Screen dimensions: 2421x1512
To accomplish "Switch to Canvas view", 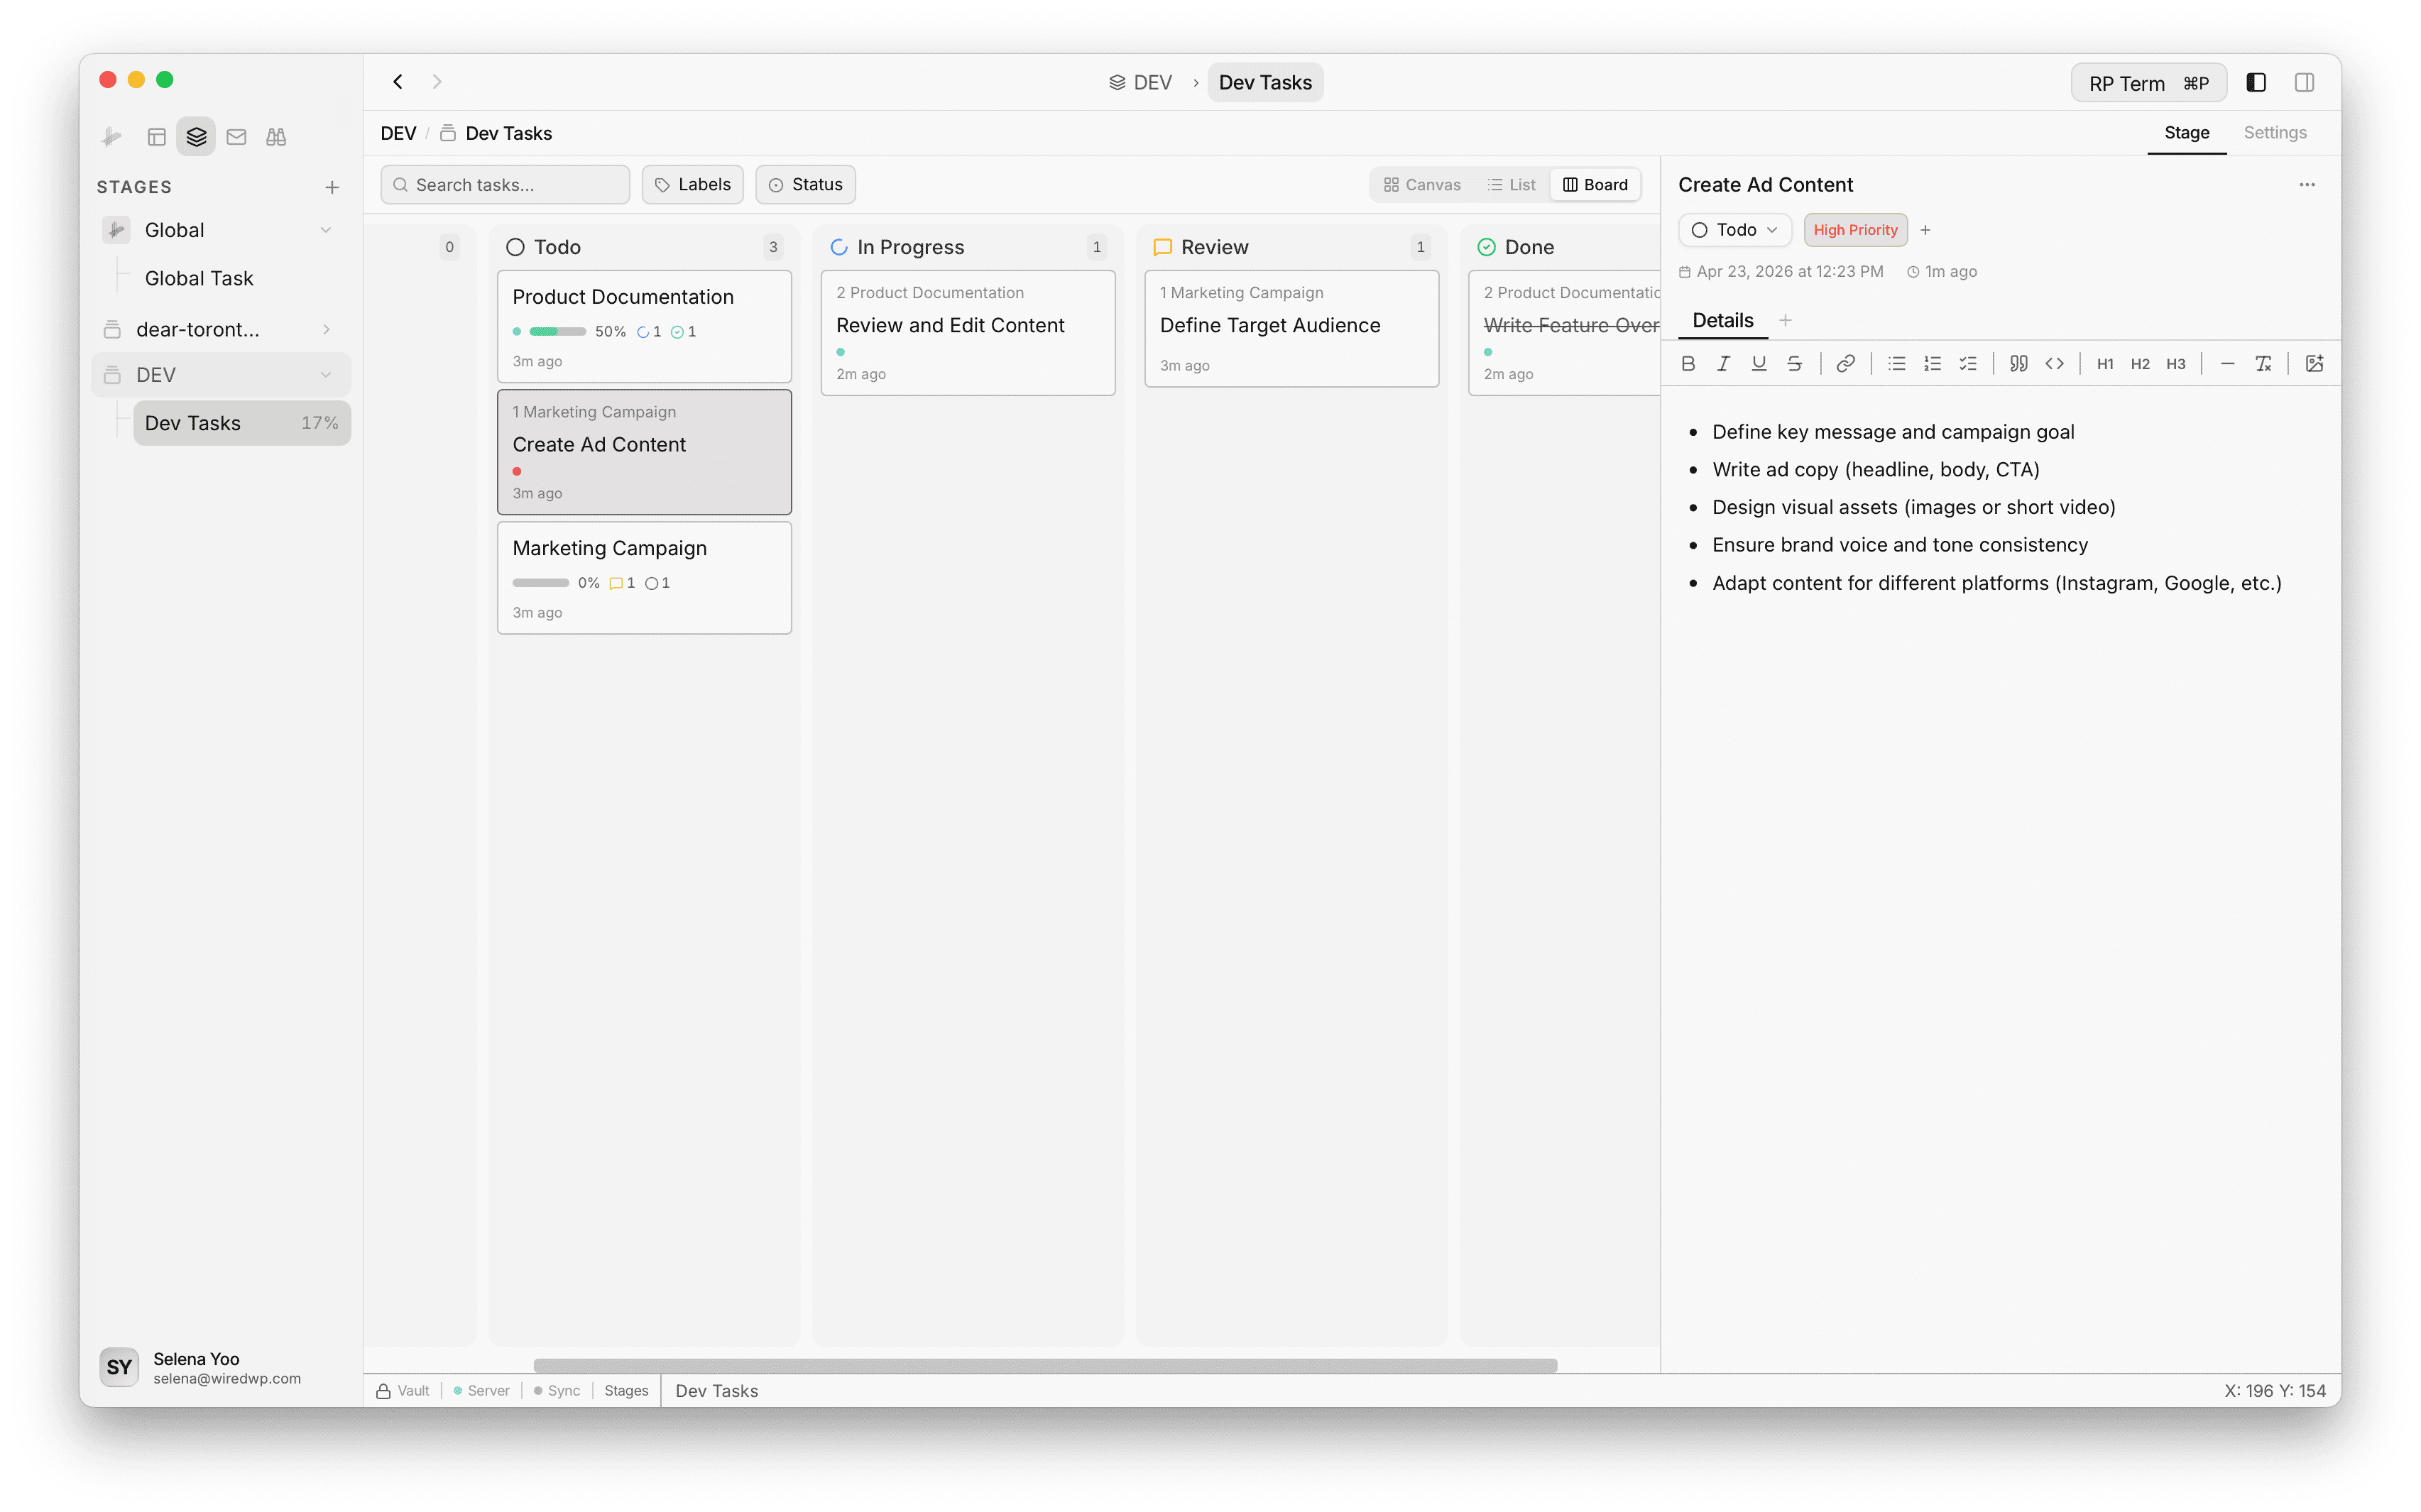I will (x=1422, y=185).
